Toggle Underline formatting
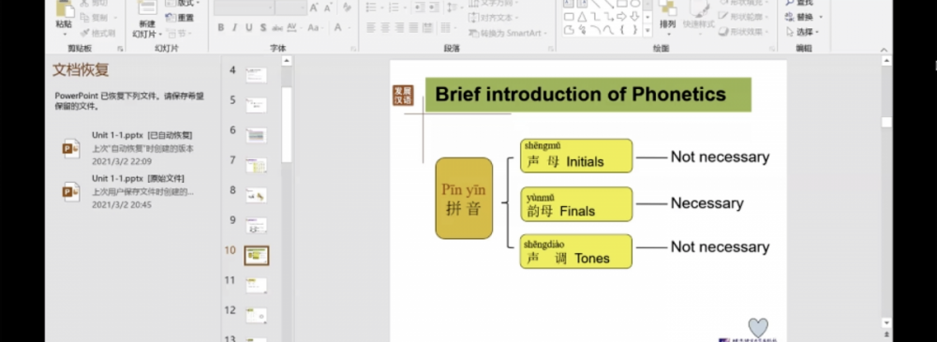Image resolution: width=937 pixels, height=342 pixels. tap(248, 27)
